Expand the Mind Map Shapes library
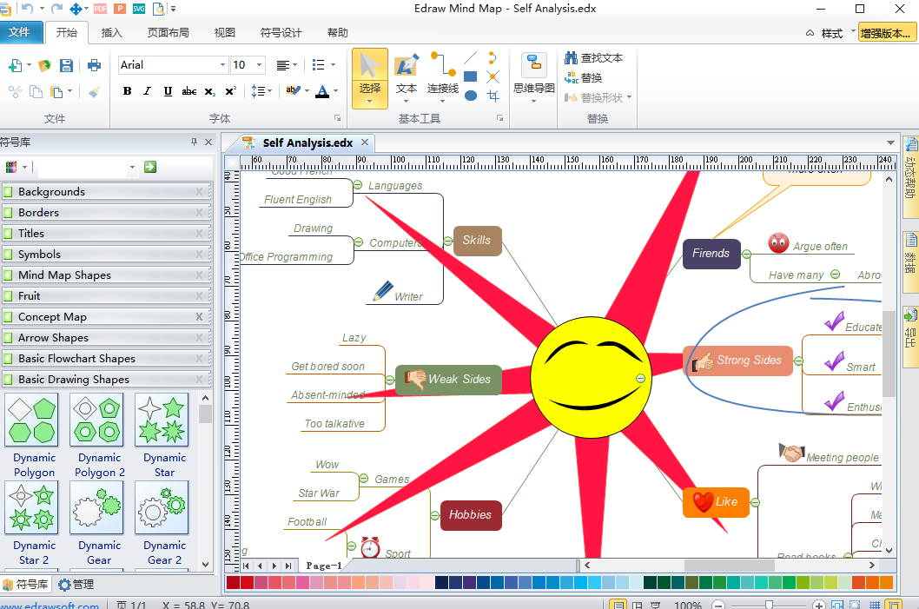Image resolution: width=919 pixels, height=609 pixels. (x=64, y=275)
